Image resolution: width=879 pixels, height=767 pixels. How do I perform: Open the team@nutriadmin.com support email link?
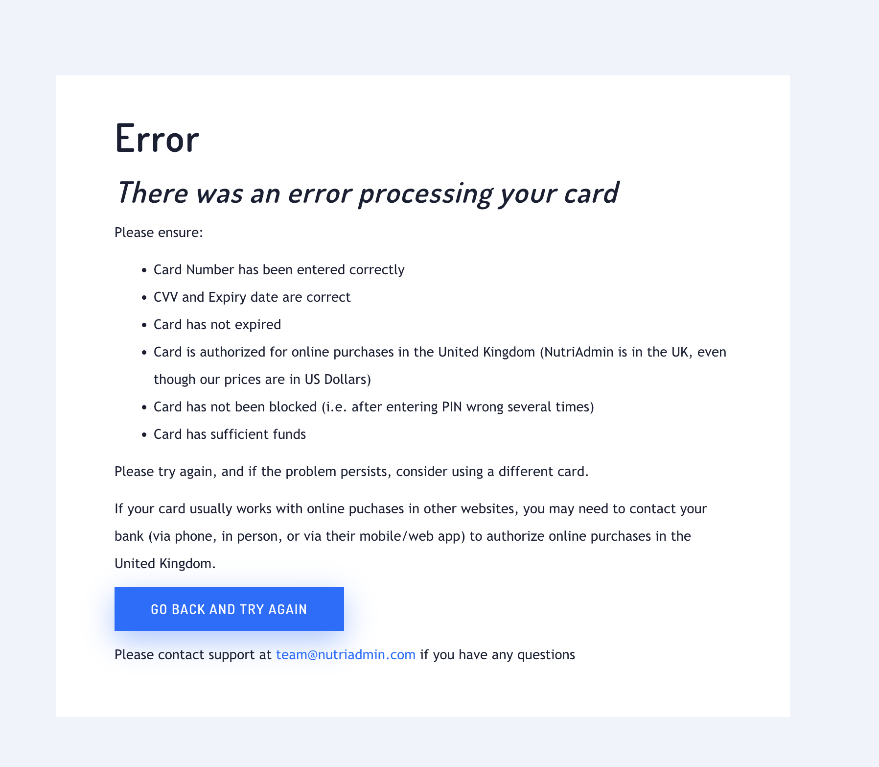(346, 655)
